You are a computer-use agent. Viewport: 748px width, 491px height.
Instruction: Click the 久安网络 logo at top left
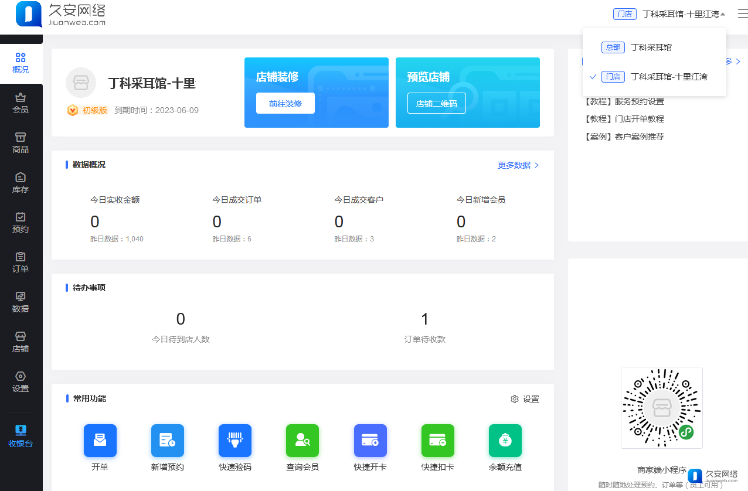[61, 14]
